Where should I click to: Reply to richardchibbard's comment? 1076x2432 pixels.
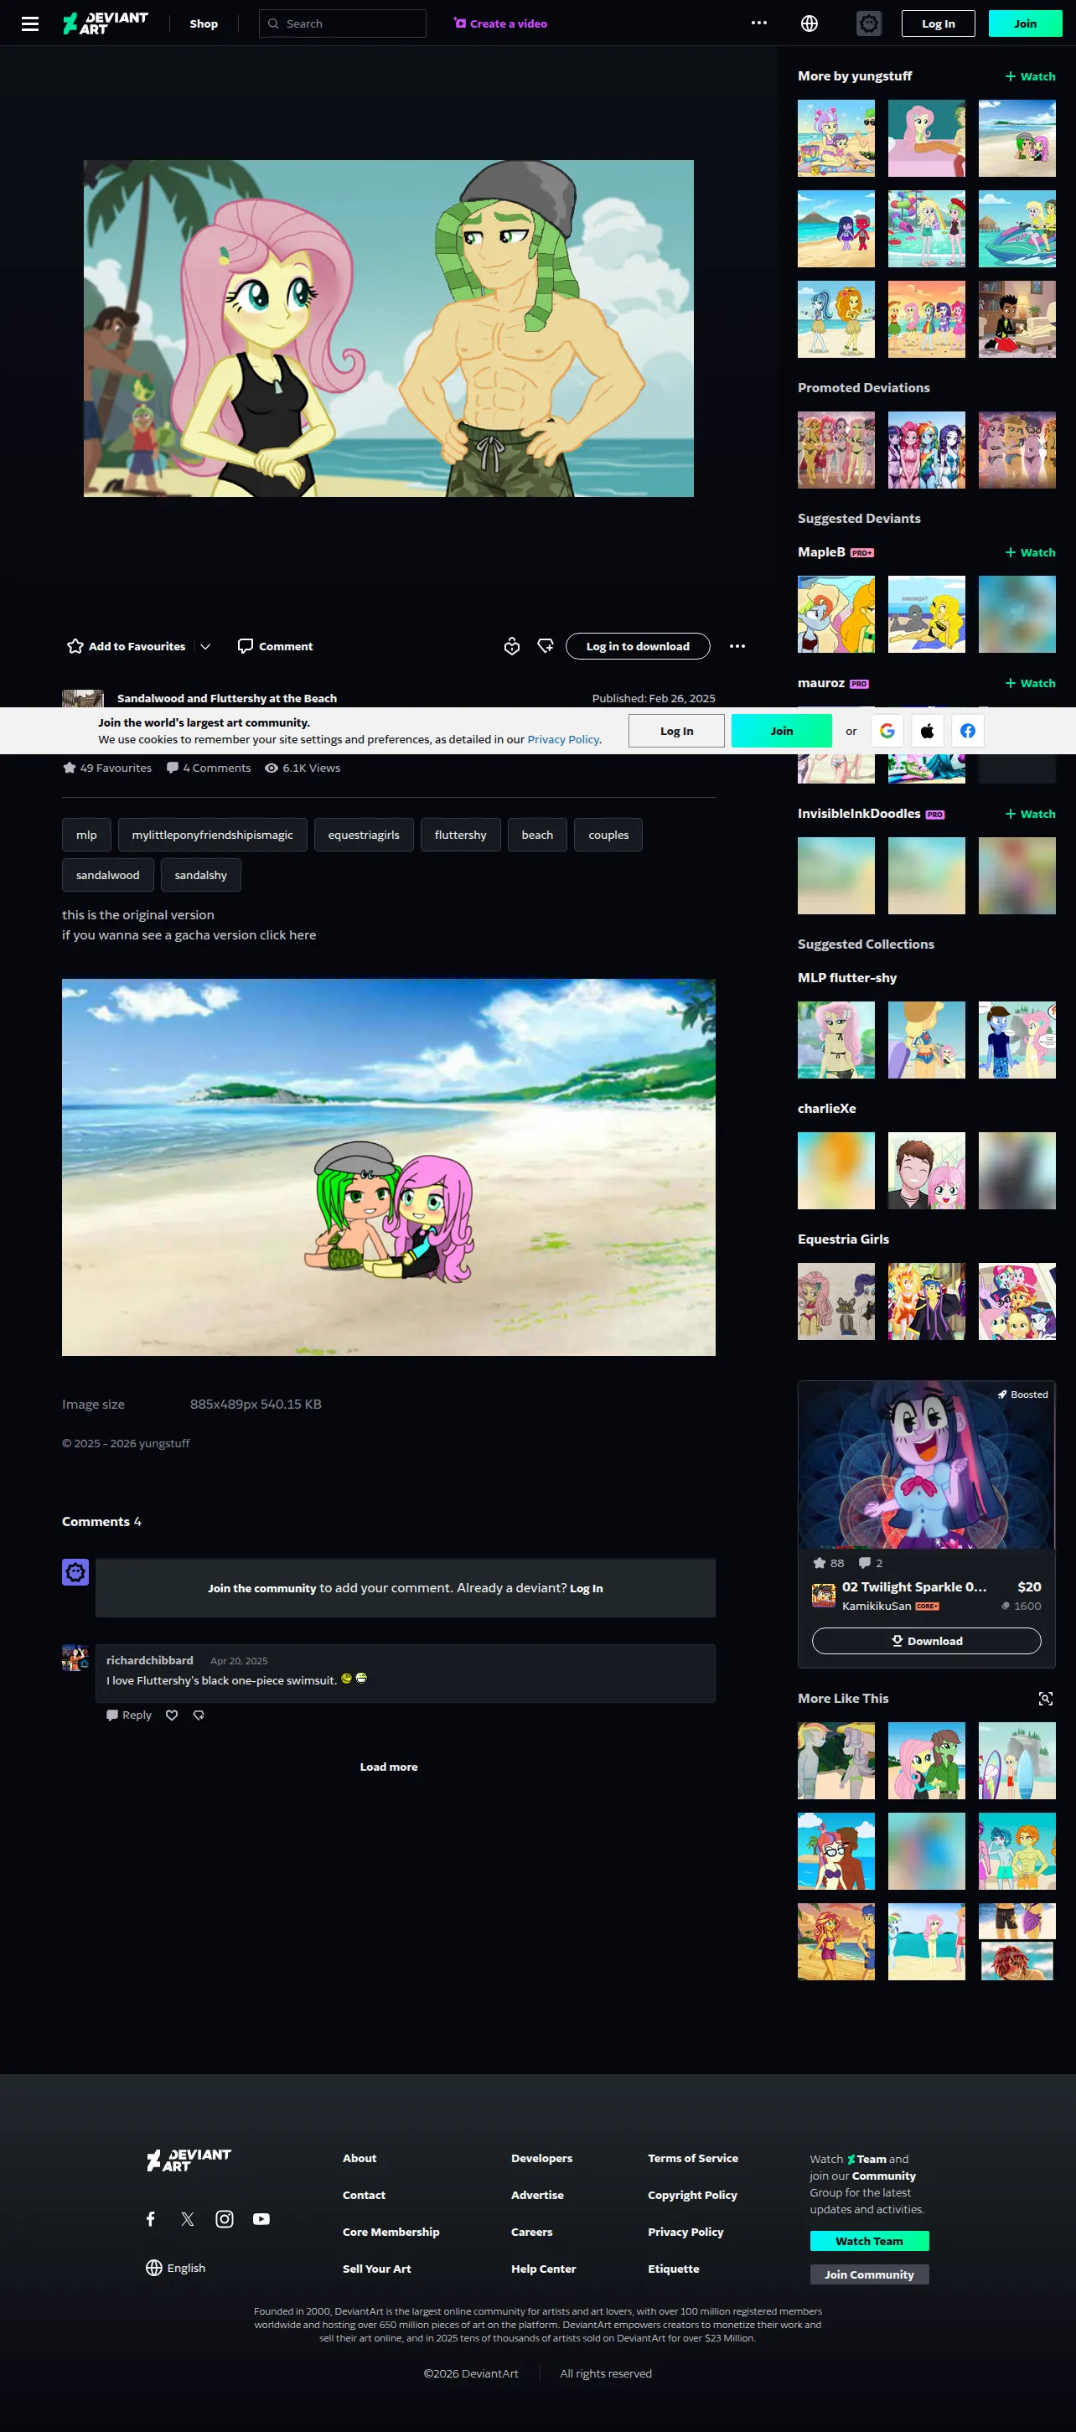pos(129,1715)
